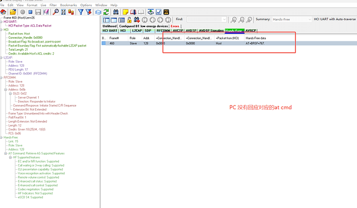Viewport: 357px width, 208px height.
Task: Select Codec negotiation: Supported row
Action: [36, 189]
